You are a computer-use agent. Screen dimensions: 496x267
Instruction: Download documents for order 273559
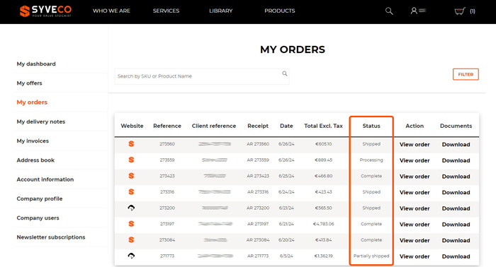tap(456, 160)
